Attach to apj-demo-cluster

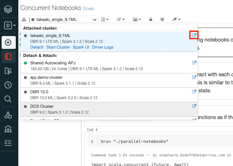click(109, 80)
